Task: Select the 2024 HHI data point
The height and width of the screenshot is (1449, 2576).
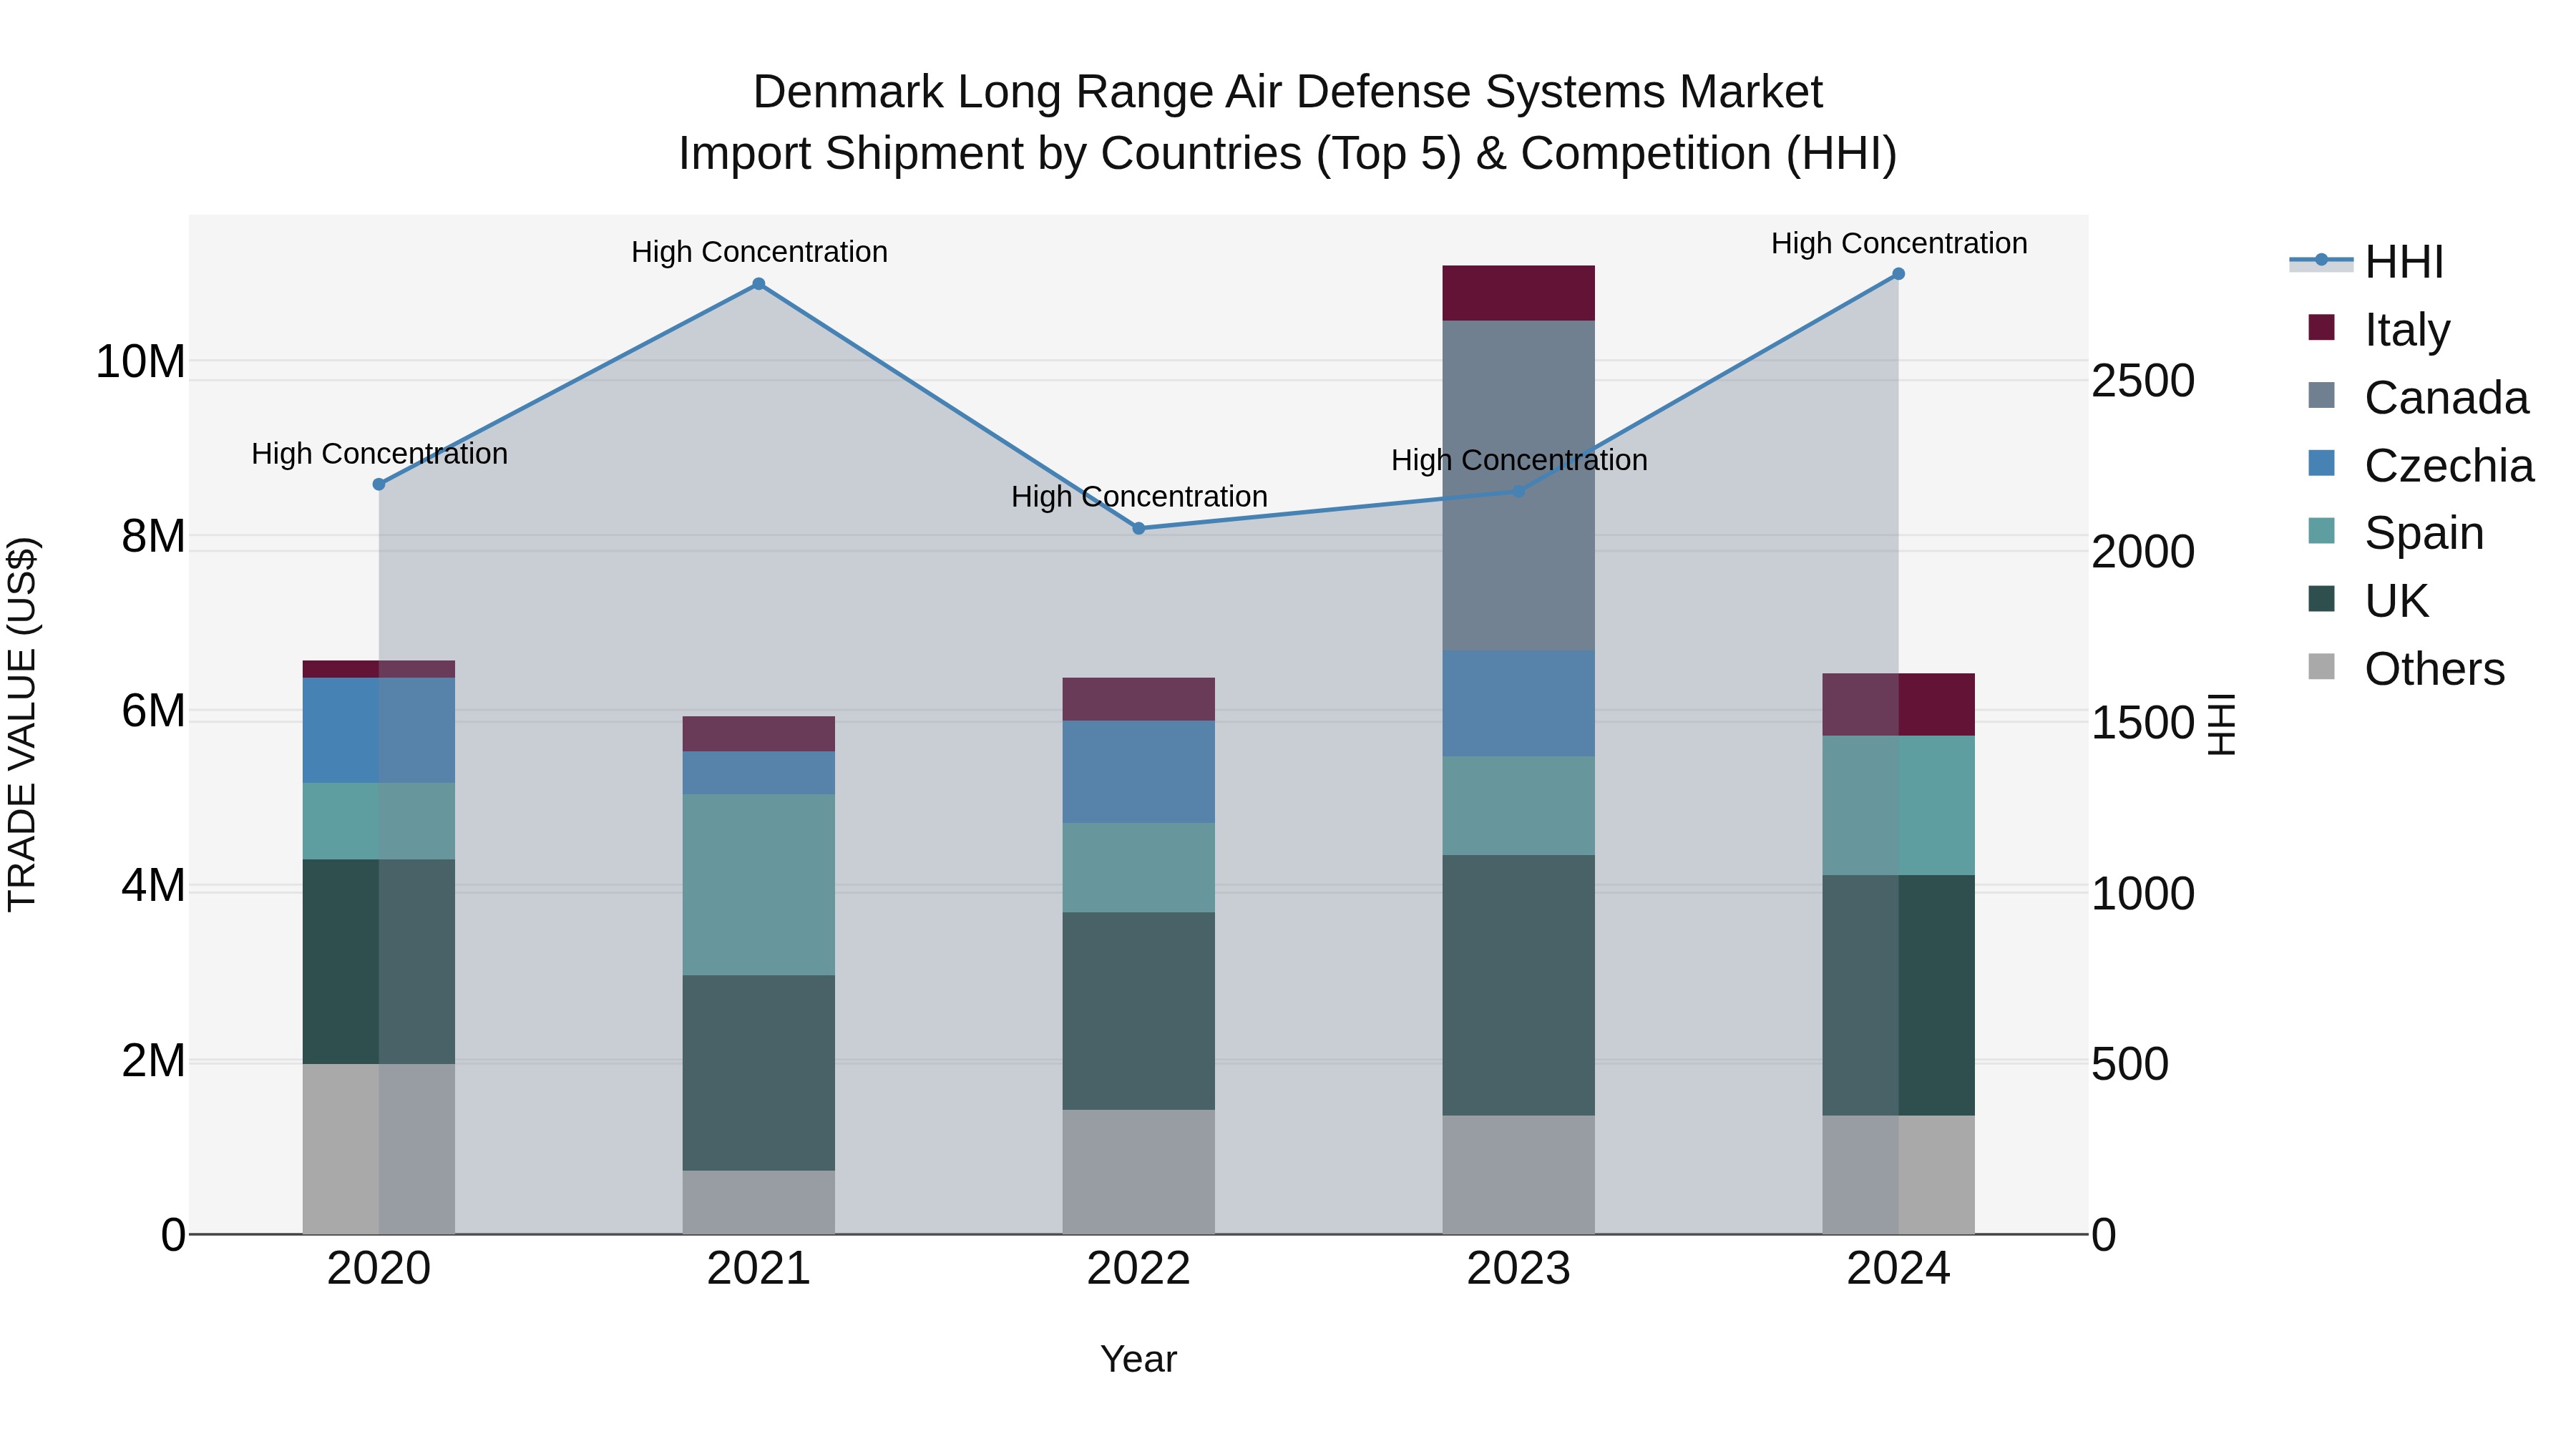Action: pos(1899,274)
